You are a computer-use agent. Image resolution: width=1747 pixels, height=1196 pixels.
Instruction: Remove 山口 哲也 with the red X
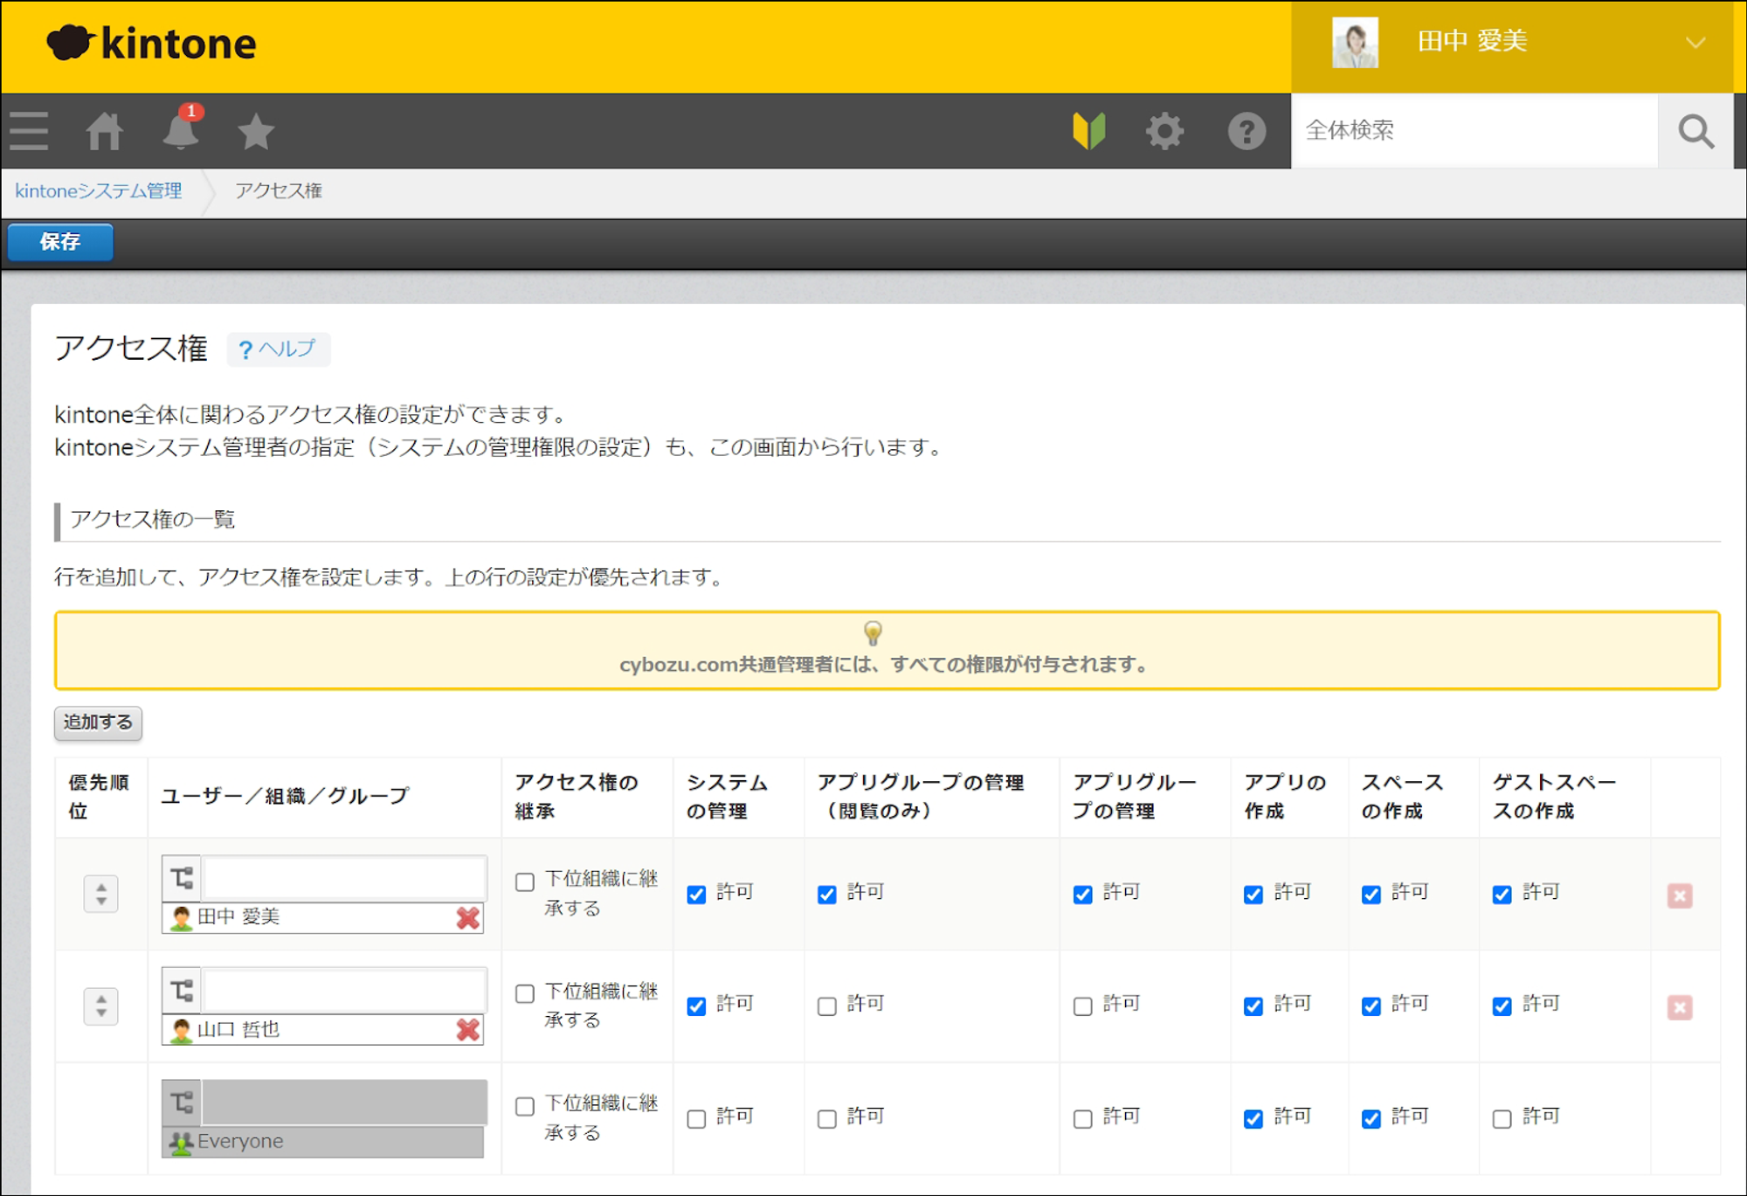pyautogui.click(x=468, y=1030)
